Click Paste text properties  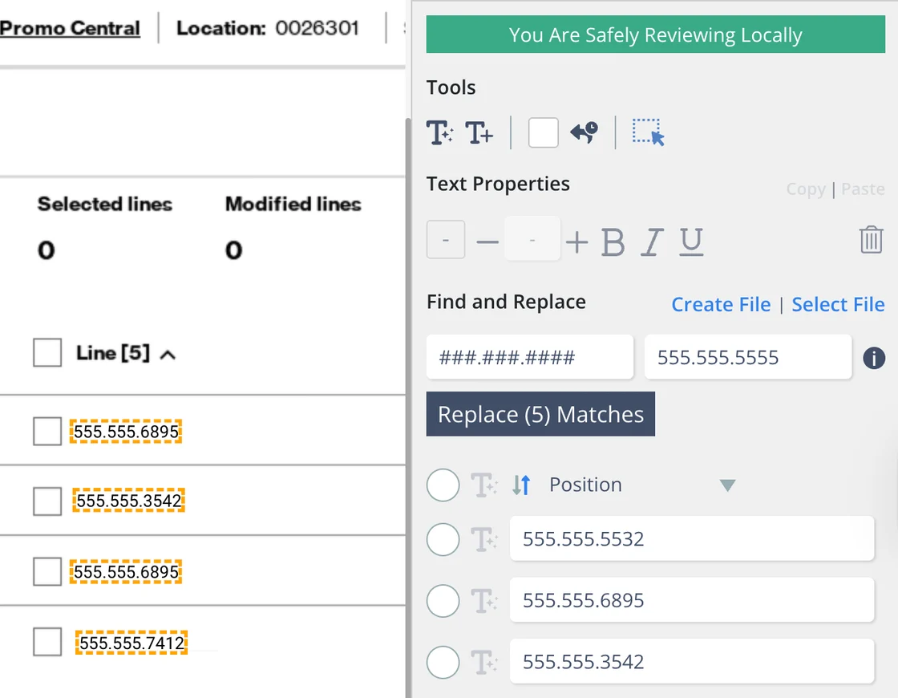(x=863, y=189)
